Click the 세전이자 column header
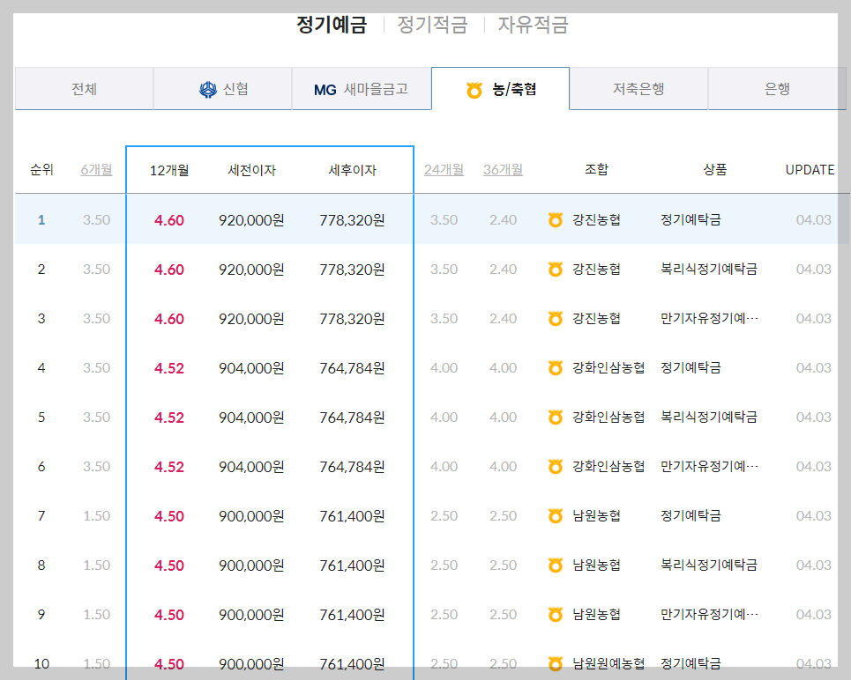The image size is (851, 680). (x=252, y=170)
